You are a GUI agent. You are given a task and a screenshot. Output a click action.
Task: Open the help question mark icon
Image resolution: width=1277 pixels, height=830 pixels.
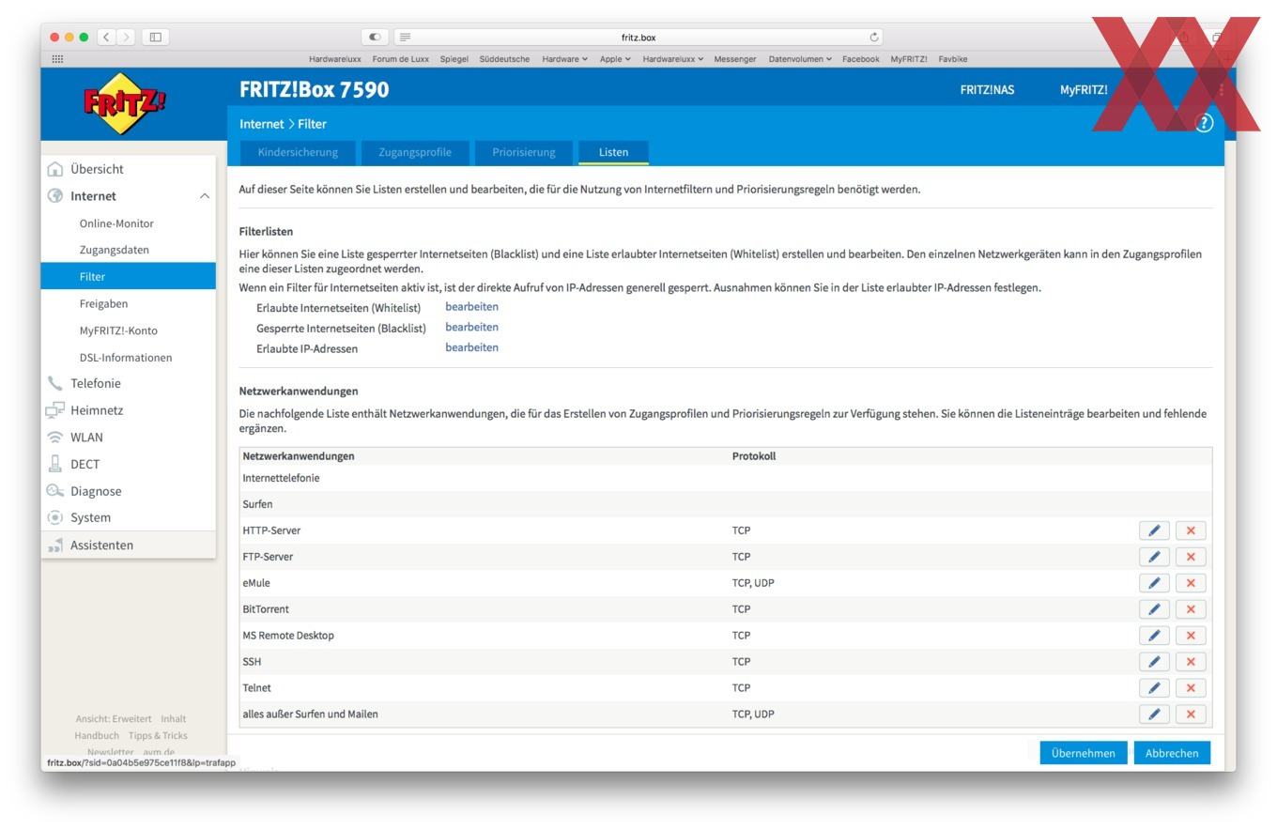[1204, 123]
